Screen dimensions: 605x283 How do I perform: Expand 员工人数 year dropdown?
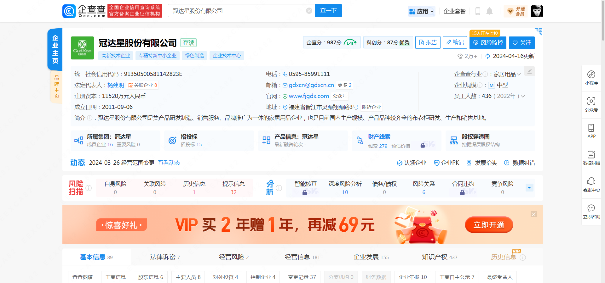coord(523,96)
